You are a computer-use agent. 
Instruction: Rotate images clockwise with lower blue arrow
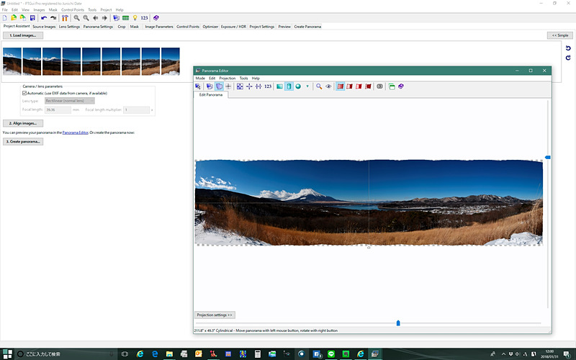568,58
